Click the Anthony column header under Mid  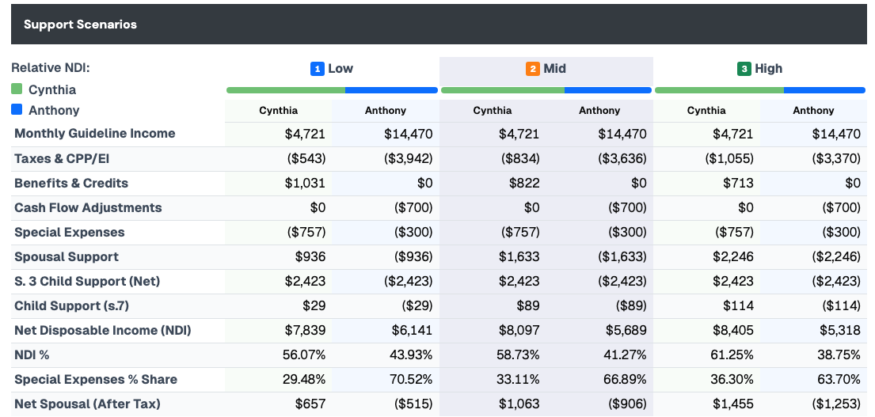pos(599,111)
